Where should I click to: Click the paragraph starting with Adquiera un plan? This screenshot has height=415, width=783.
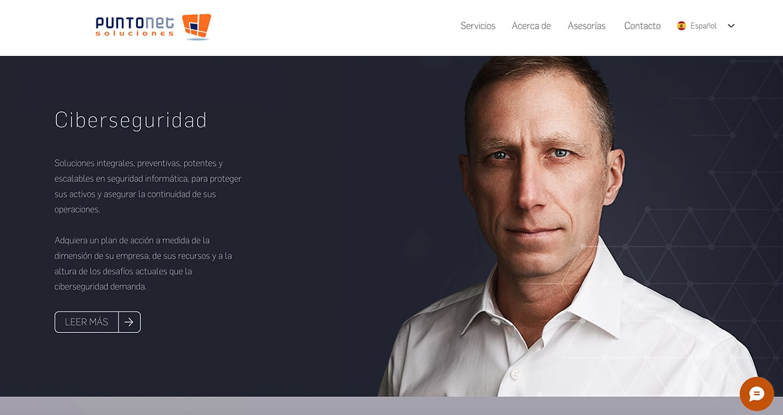[144, 263]
